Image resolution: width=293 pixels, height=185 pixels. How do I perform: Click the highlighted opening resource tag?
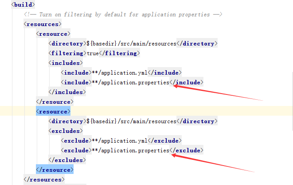coord(53,111)
